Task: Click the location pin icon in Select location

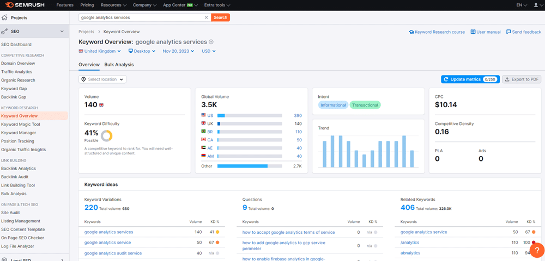Action: coord(83,79)
